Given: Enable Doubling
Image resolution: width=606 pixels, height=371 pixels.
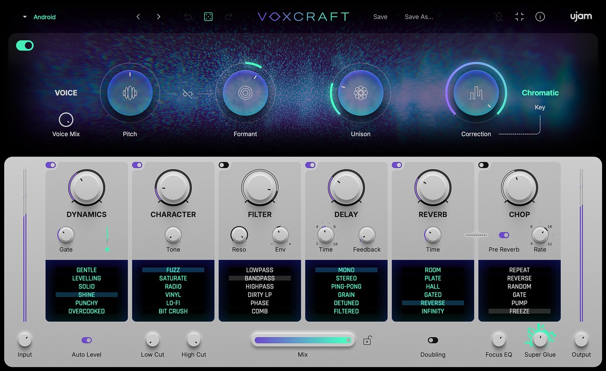Looking at the screenshot, I should (x=433, y=340).
